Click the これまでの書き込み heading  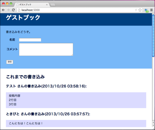click(x=25, y=77)
